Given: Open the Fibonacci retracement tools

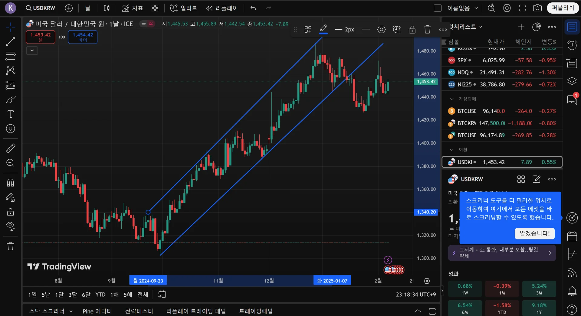Looking at the screenshot, I should coord(11,56).
